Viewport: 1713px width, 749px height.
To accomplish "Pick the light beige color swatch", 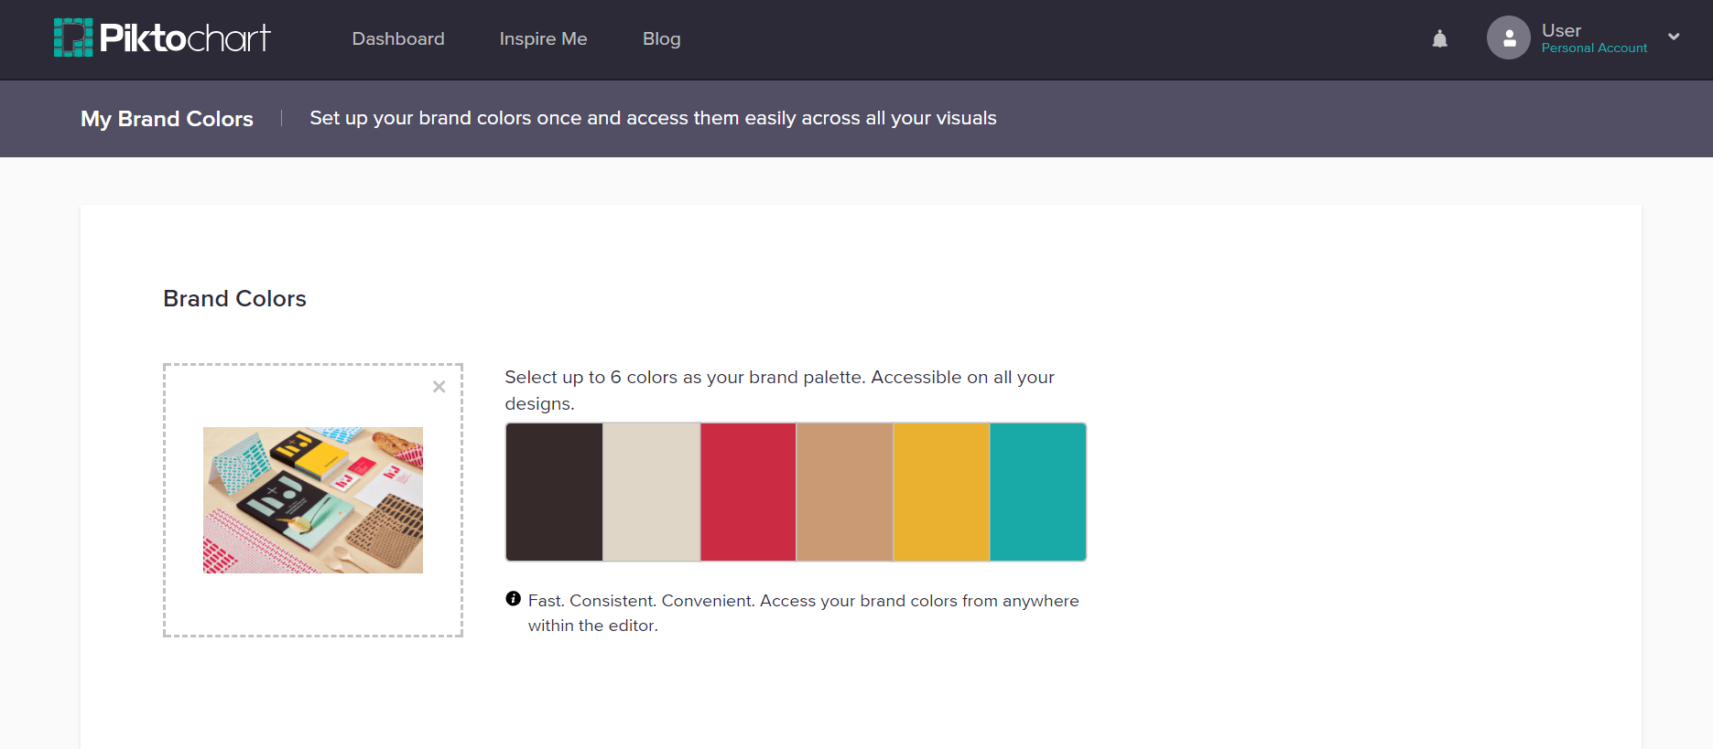I will click(x=652, y=492).
